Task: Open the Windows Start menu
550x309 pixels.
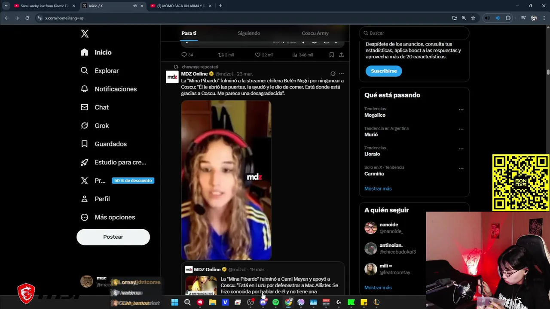Action: pos(174,302)
